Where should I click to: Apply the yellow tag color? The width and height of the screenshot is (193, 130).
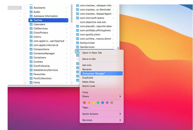tap(94, 103)
